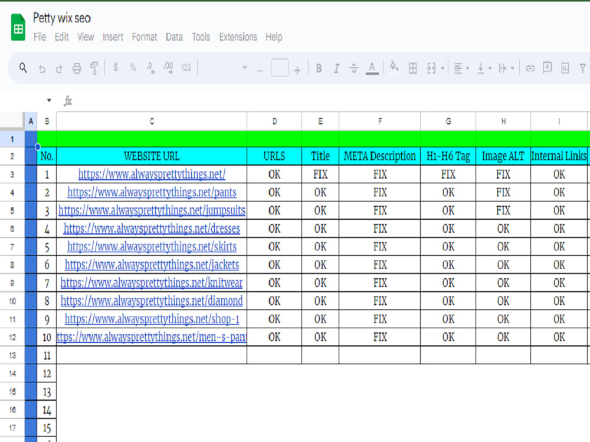Open alwaysprettythings.net/jumpsuits link
590x442 pixels.
pos(152,210)
